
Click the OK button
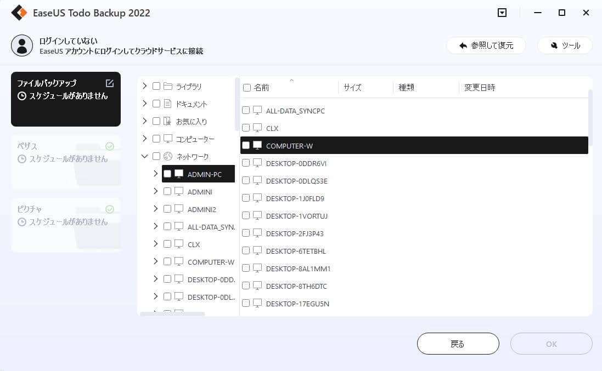pos(552,344)
